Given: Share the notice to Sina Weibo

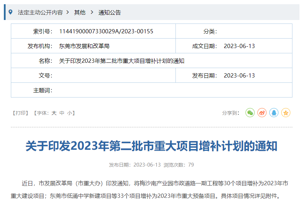Looking at the screenshot, I should pyautogui.click(x=262, y=113).
